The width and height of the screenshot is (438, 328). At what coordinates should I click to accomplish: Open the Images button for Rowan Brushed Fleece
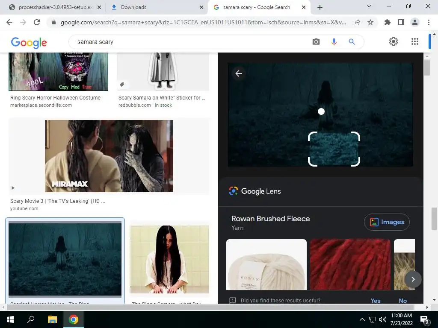[387, 222]
